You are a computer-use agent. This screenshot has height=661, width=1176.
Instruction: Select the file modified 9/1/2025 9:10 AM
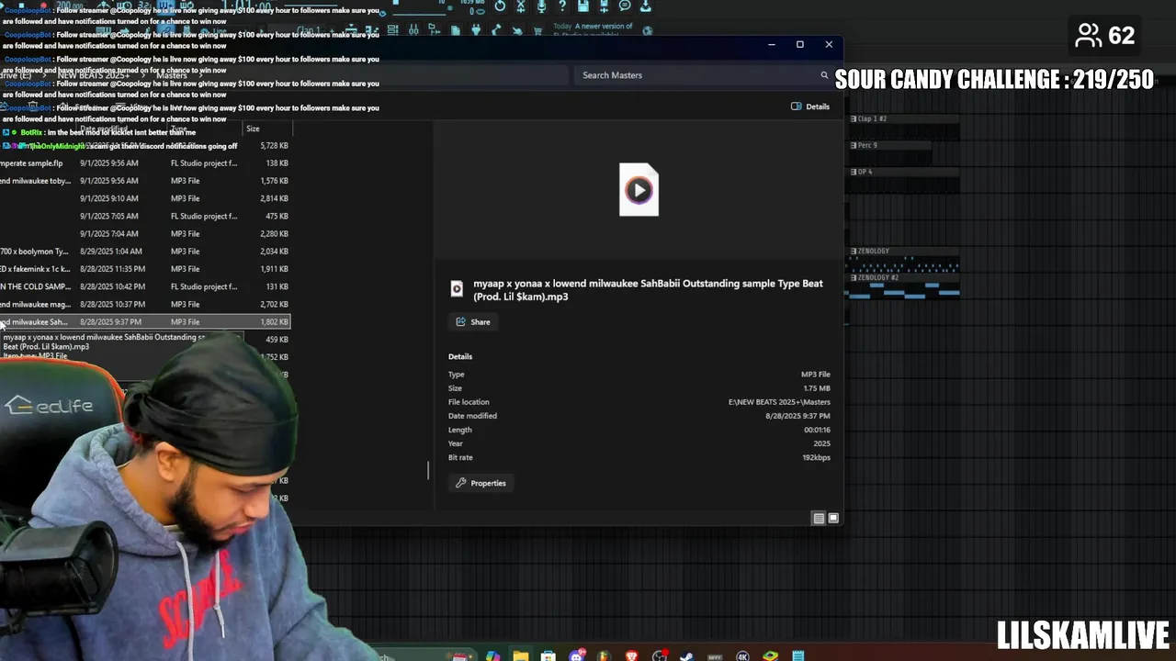[144, 198]
